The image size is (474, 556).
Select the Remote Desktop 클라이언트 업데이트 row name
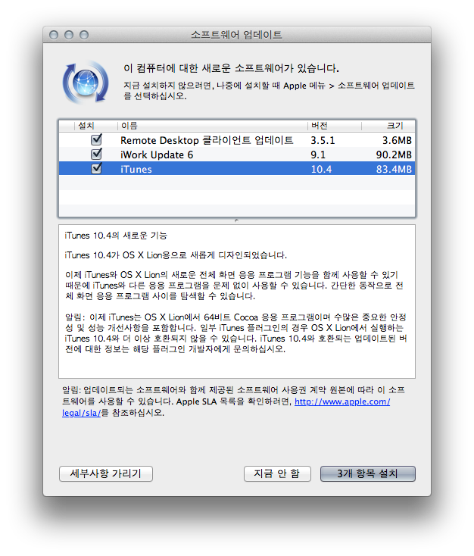207,140
